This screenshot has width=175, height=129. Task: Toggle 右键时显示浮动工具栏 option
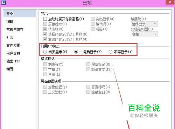[45, 39]
